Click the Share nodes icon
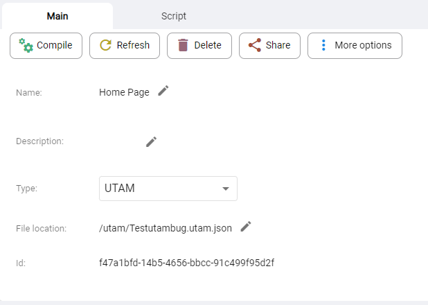 pos(255,45)
